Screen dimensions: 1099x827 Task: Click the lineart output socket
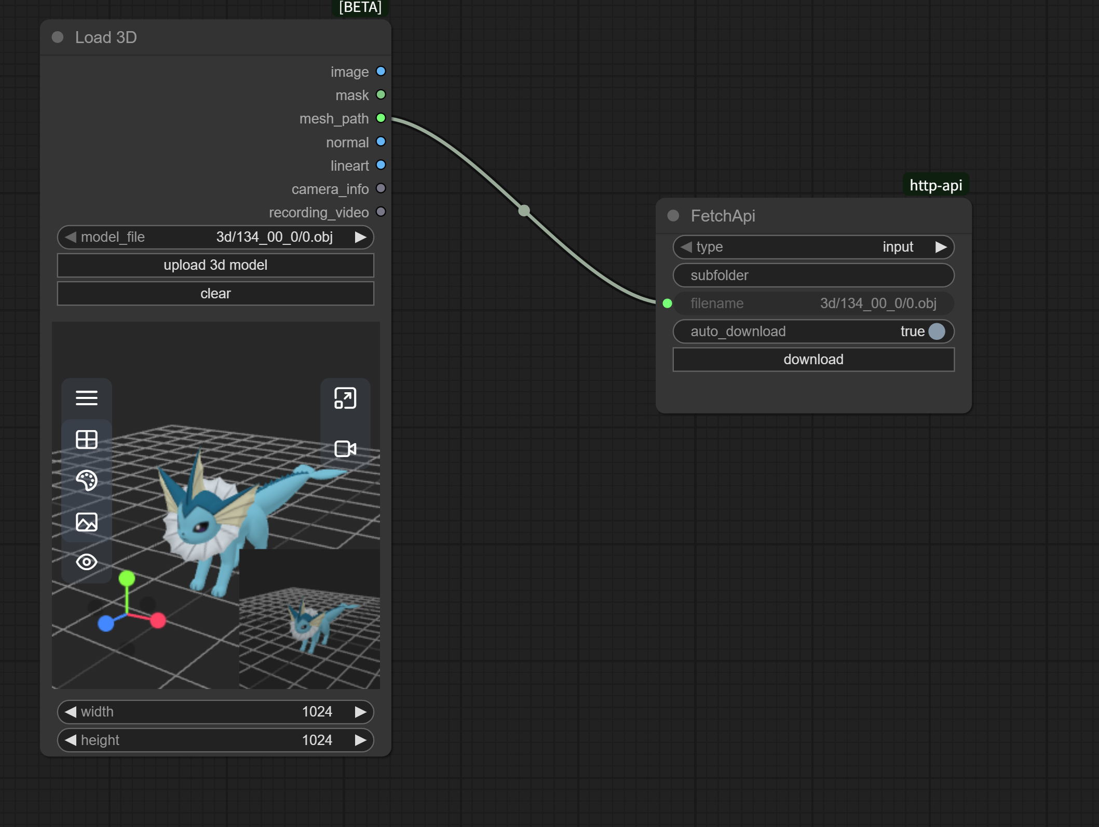click(381, 165)
